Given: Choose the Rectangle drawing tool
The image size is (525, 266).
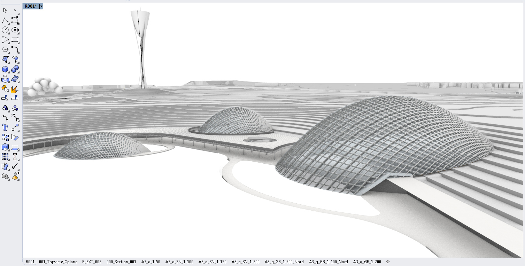Looking at the screenshot, I should pos(15,40).
